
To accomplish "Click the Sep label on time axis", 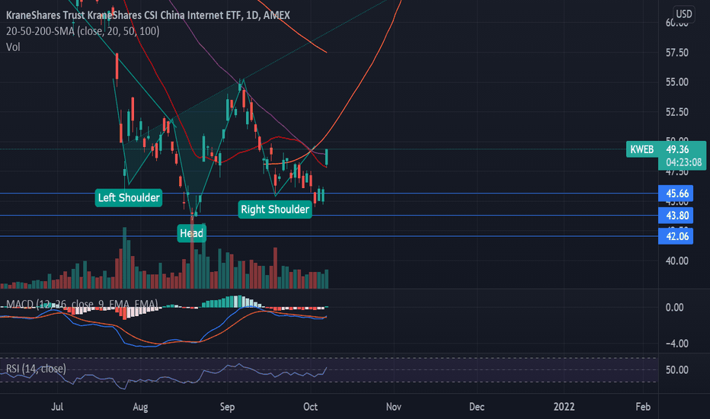I will pyautogui.click(x=227, y=408).
